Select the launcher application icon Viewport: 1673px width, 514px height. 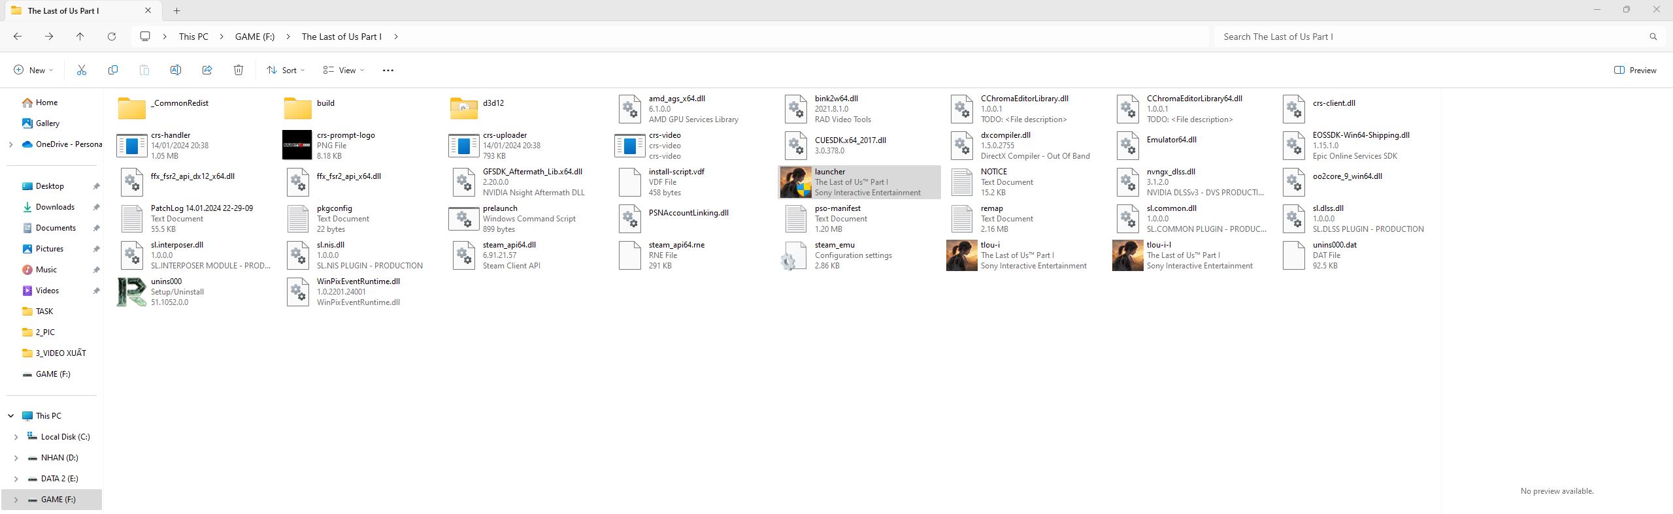[x=795, y=182]
